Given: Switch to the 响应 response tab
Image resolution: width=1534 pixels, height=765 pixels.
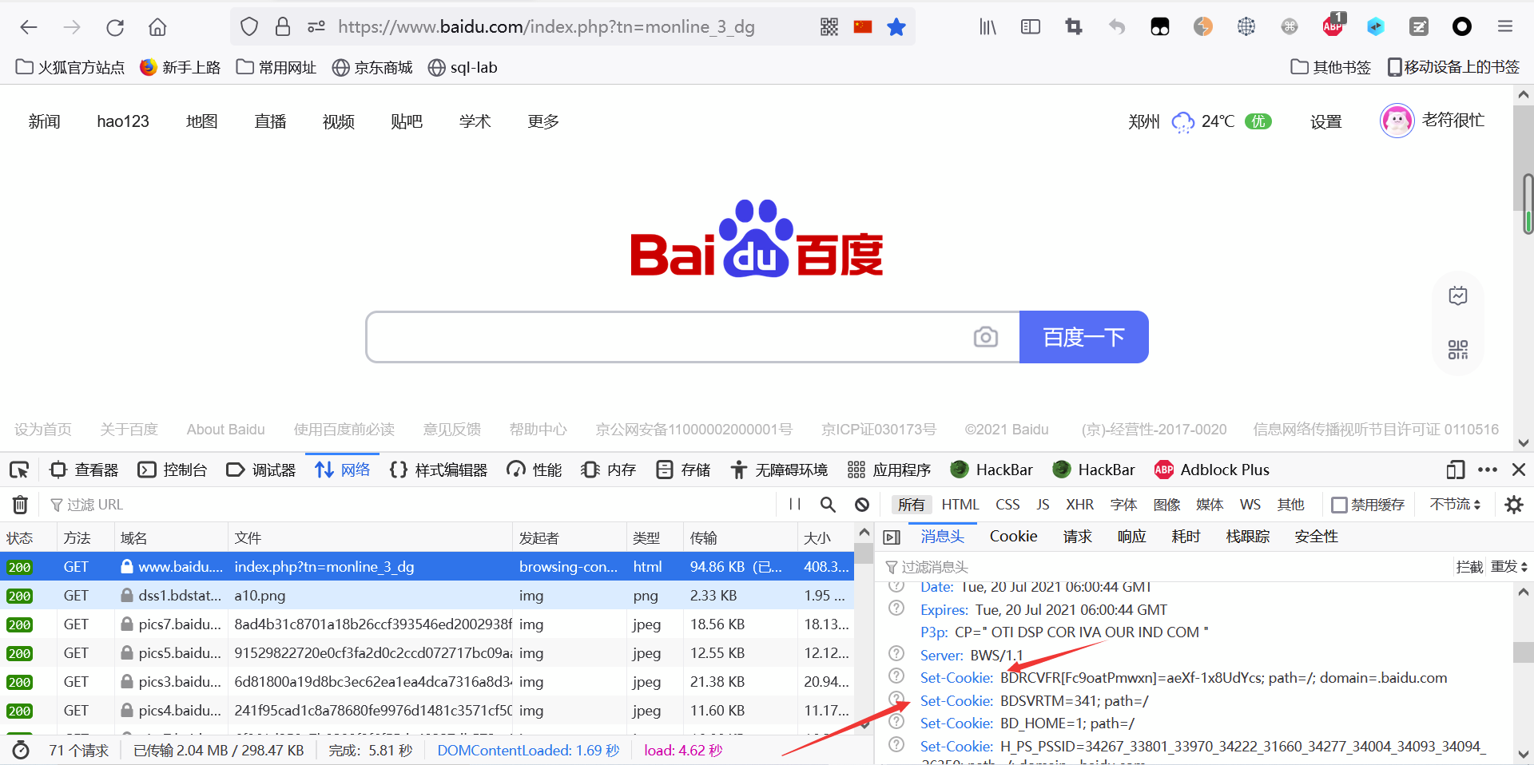Looking at the screenshot, I should tap(1131, 536).
